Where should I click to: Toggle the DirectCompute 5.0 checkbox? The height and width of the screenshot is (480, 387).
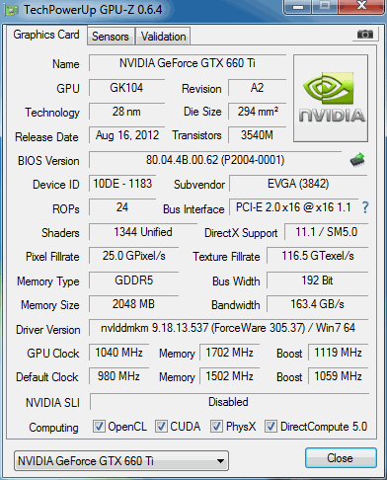click(271, 426)
